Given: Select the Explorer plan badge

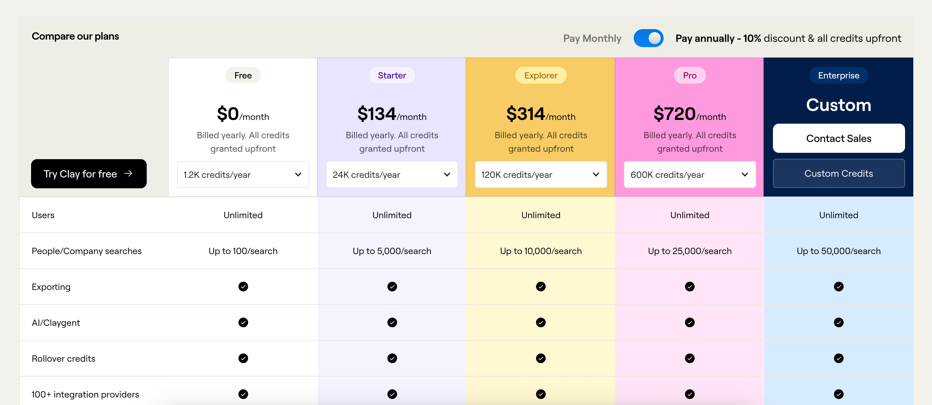Looking at the screenshot, I should (541, 75).
